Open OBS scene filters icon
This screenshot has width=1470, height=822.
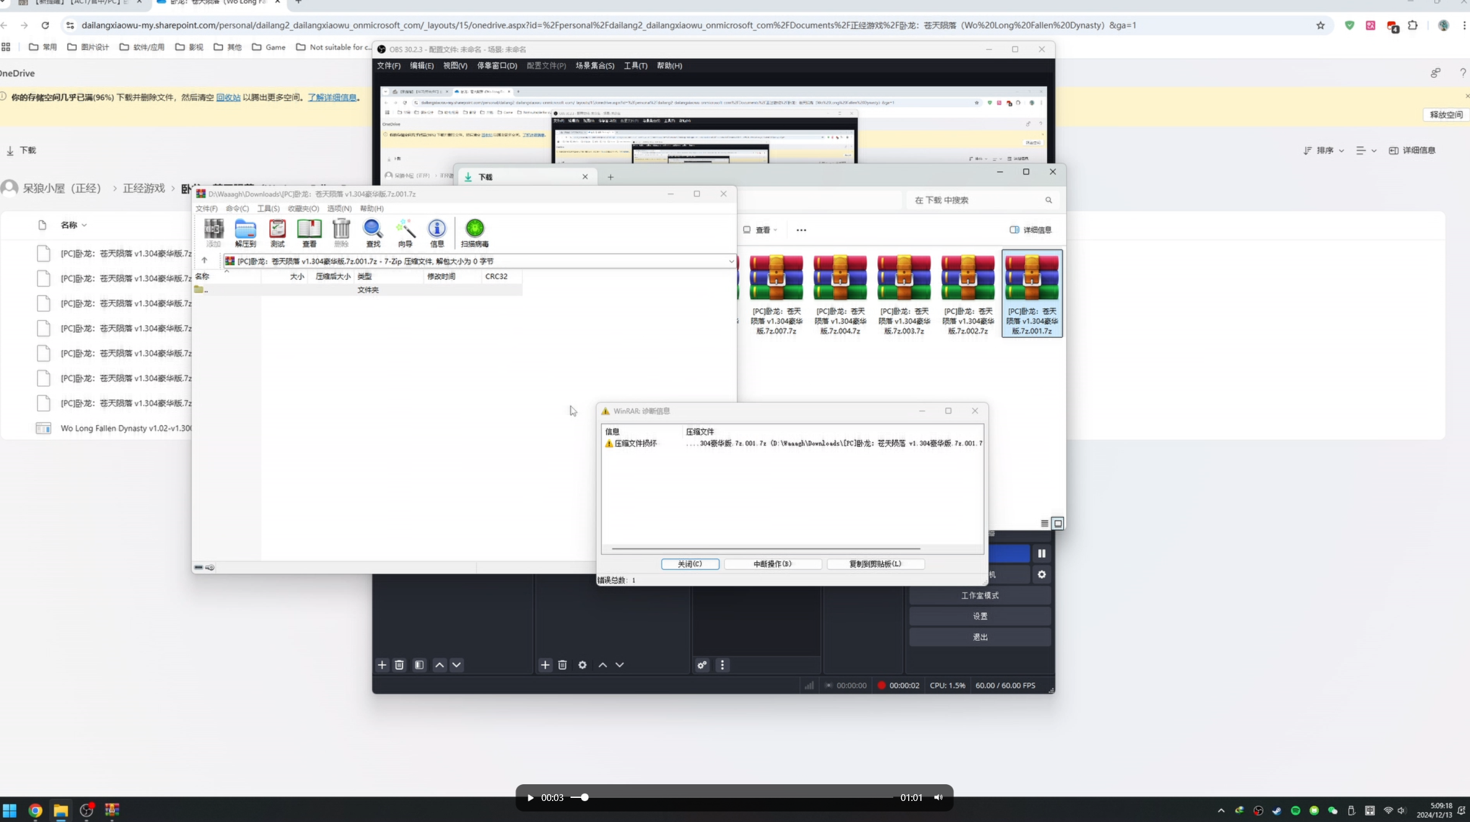pyautogui.click(x=419, y=665)
